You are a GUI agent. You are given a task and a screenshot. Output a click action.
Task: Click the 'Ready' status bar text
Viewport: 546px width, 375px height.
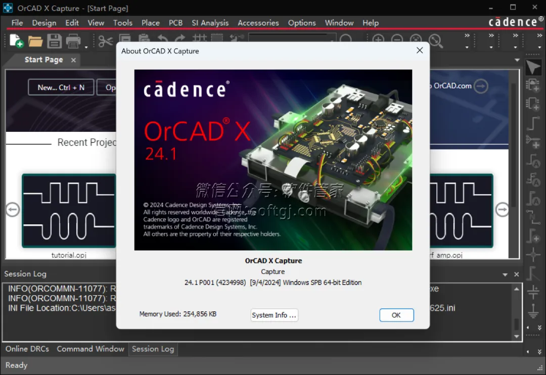(x=16, y=365)
